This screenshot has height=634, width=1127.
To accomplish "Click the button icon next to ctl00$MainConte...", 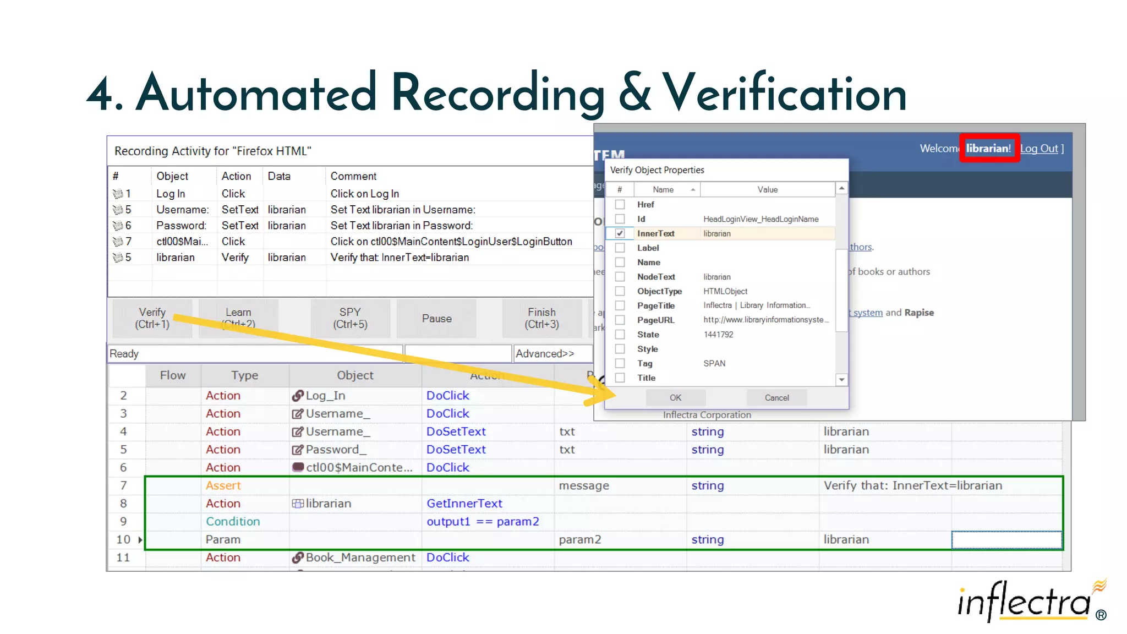I will point(298,467).
